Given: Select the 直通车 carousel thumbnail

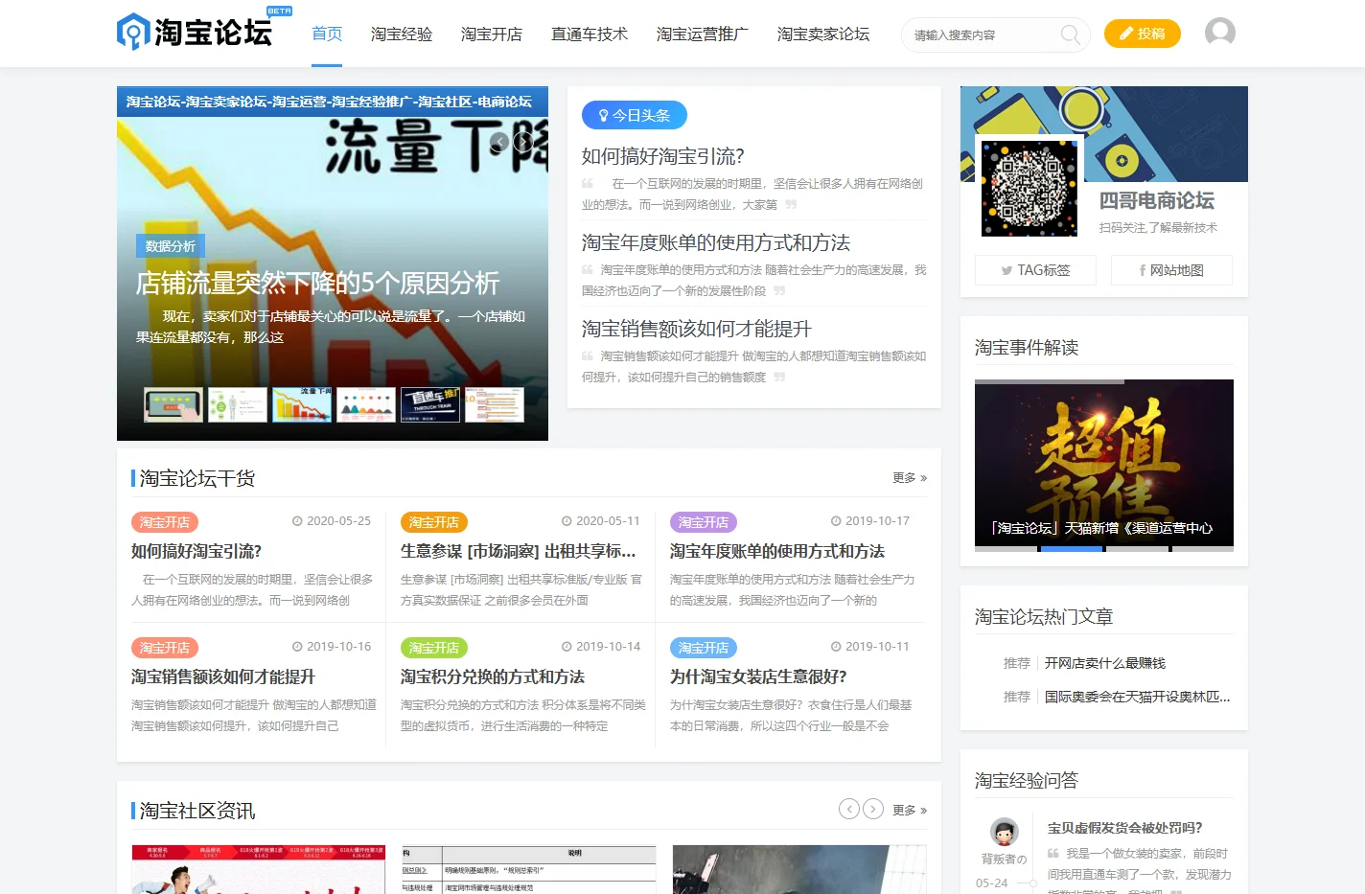Looking at the screenshot, I should coord(430,404).
